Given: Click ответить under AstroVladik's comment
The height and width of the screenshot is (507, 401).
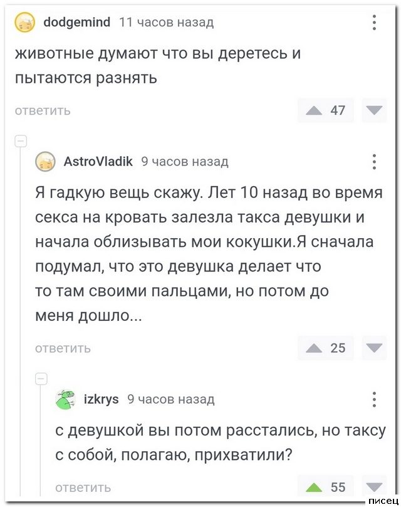Looking at the screenshot, I should point(63,348).
